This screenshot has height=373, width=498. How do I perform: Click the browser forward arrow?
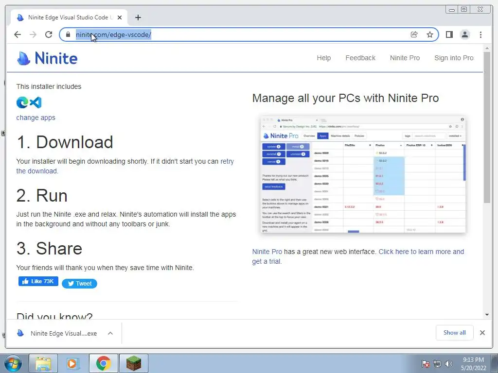[33, 34]
